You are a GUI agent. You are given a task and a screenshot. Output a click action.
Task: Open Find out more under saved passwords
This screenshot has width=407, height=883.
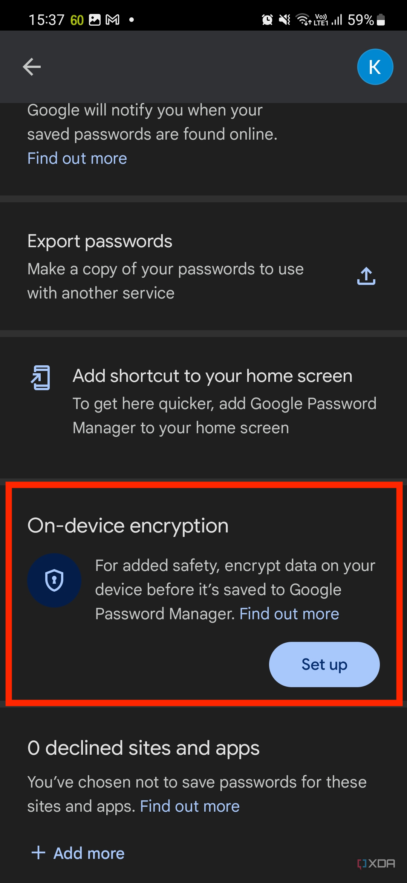(x=77, y=158)
